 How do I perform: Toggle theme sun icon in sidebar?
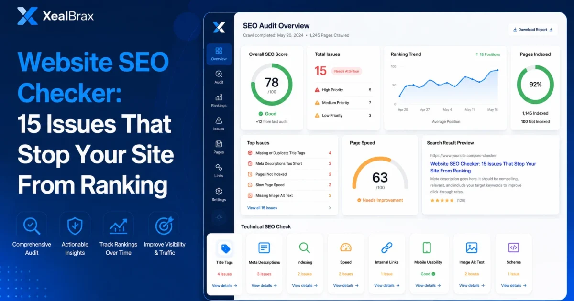219,217
